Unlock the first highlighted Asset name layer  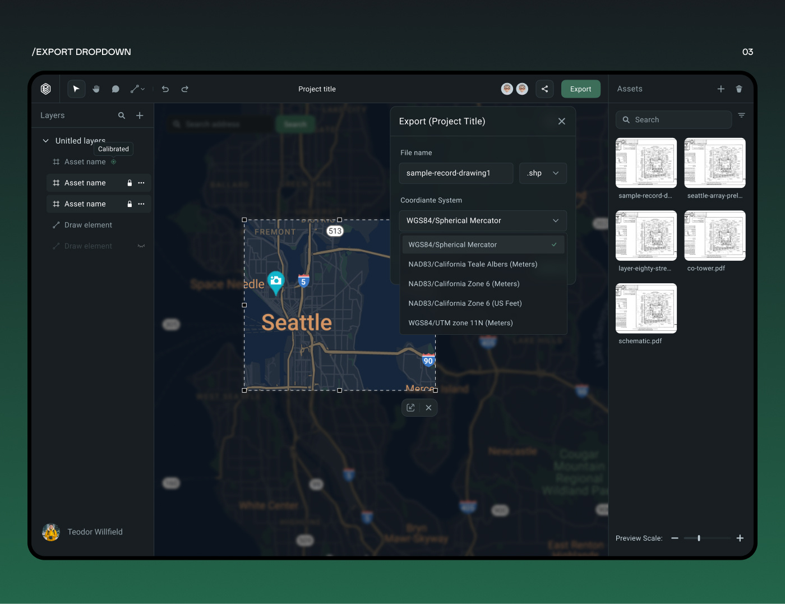pyautogui.click(x=129, y=182)
